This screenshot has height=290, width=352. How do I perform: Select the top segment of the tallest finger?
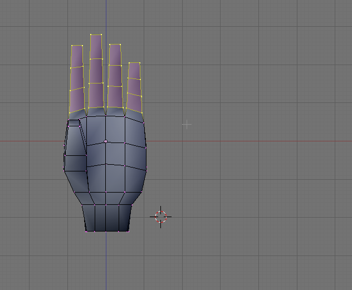coord(96,47)
